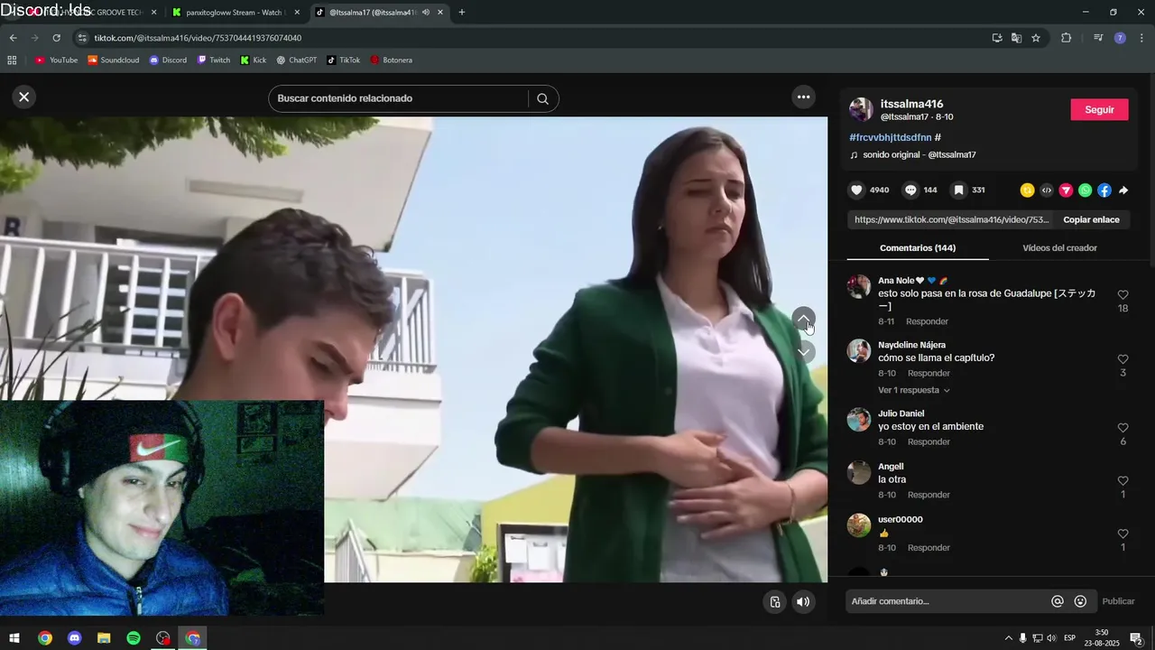Screen dimensions: 1155x650
Task: Insert a mention with the @ icon
Action: coord(1058,601)
